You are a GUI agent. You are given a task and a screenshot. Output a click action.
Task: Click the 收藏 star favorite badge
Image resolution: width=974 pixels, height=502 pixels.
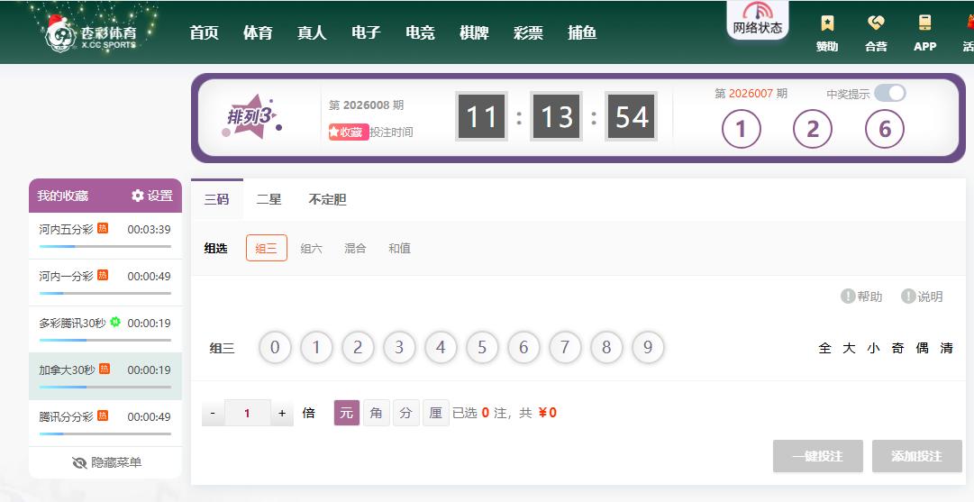click(348, 132)
